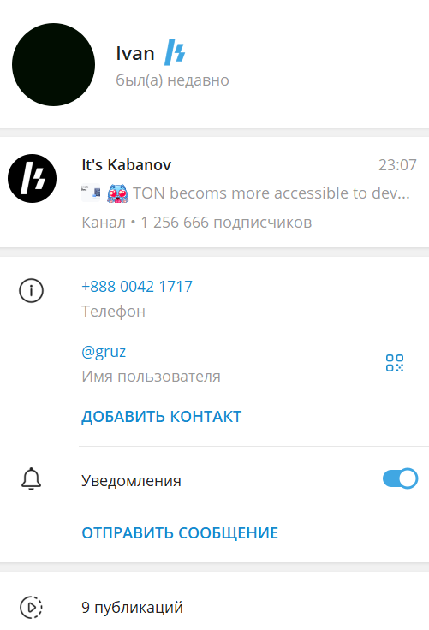This screenshot has width=429, height=630.
Task: Click the blue monster emoji in channel preview
Action: [x=117, y=193]
